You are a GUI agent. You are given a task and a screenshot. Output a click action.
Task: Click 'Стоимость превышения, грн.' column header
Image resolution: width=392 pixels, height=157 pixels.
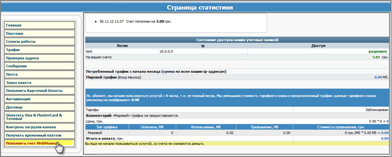pyautogui.click(x=341, y=127)
